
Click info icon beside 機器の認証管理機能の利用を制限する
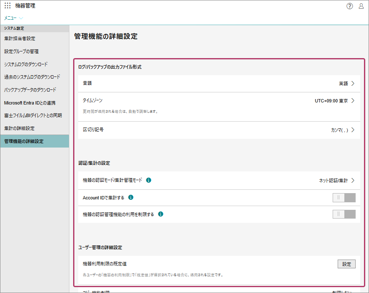coord(160,214)
